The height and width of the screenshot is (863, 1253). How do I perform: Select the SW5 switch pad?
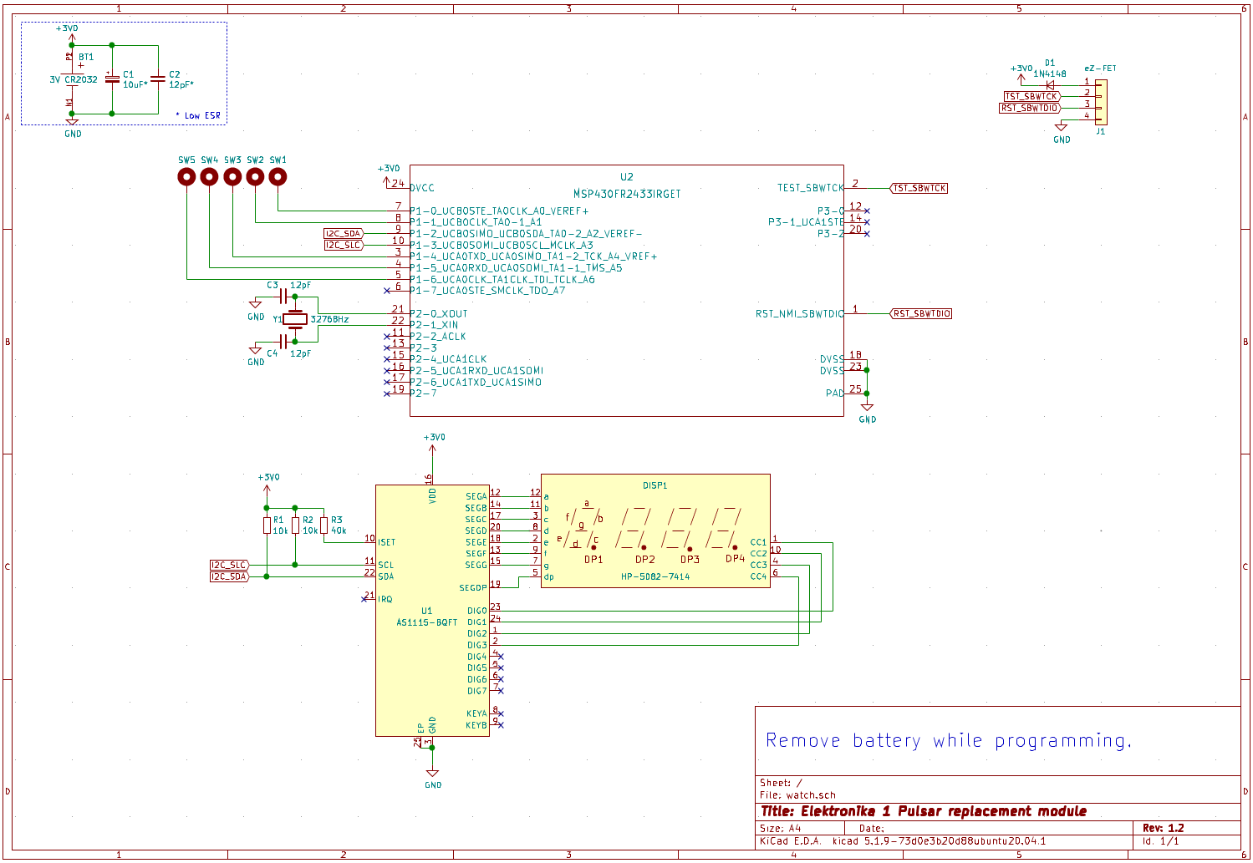coord(186,176)
